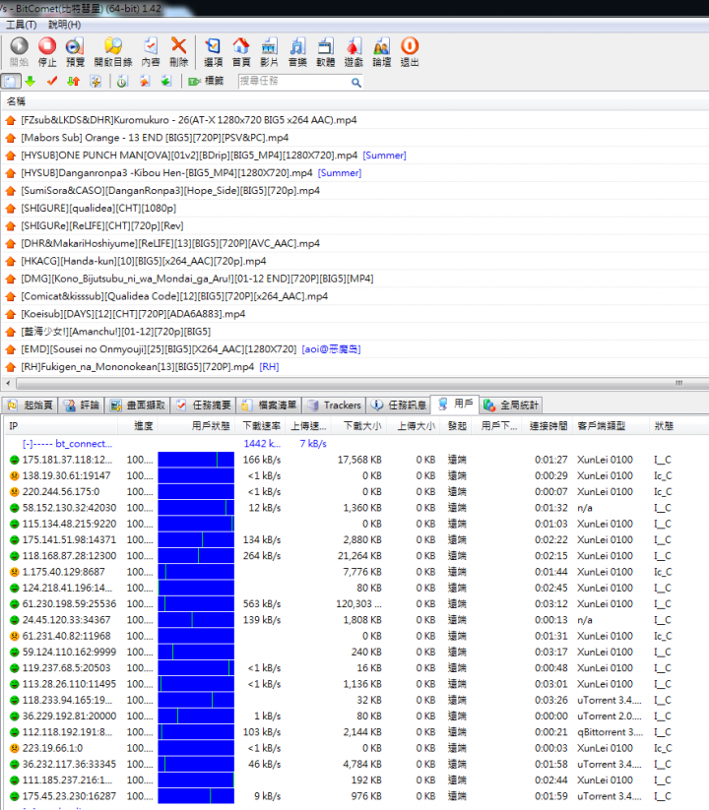The height and width of the screenshot is (810, 709).
Task: Switch to the 評論 tab
Action: (x=81, y=405)
